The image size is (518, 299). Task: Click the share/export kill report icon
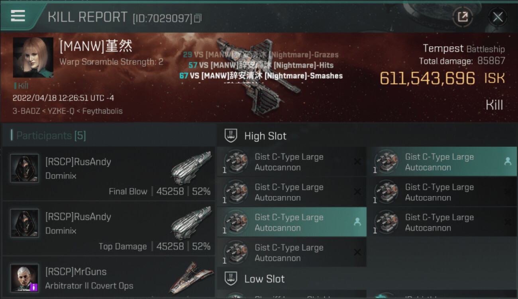(463, 17)
